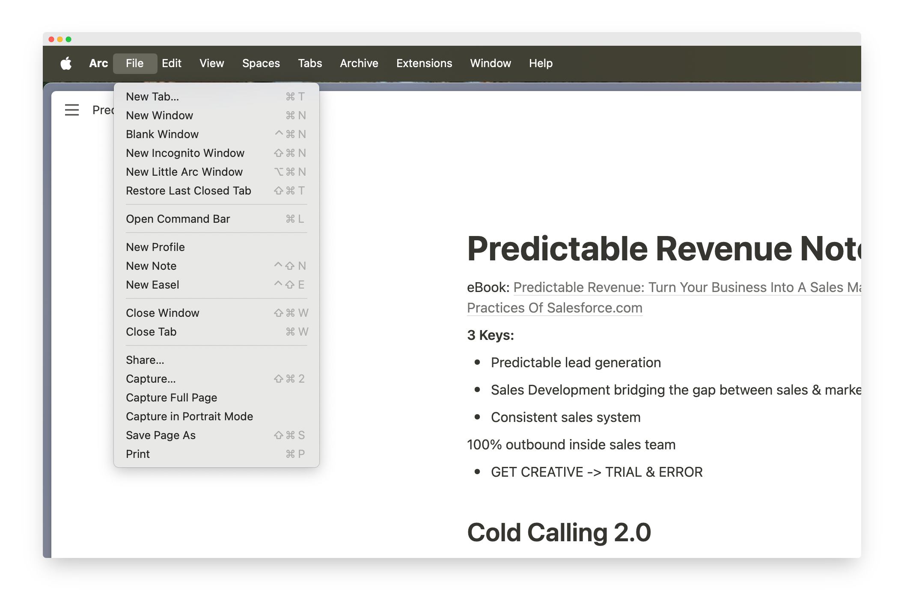Screen dimensions: 904x590
Task: Click '100% outbound inside sales team' line
Action: [x=571, y=445]
